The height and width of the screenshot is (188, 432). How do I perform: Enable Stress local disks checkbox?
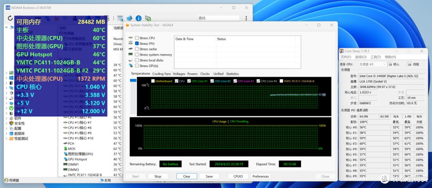pyautogui.click(x=137, y=60)
